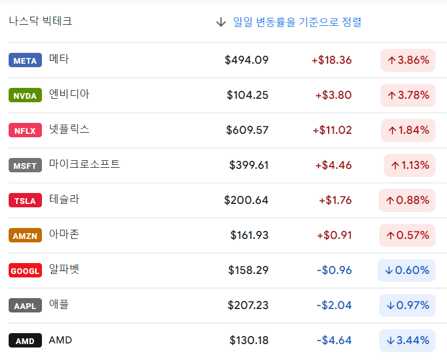The width and height of the screenshot is (447, 363).
Task: Select the +$4.46 change amount
Action: pos(333,165)
